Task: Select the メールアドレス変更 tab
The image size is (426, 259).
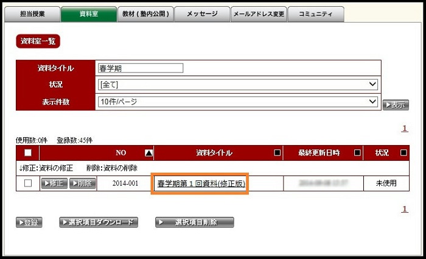Action: click(259, 13)
